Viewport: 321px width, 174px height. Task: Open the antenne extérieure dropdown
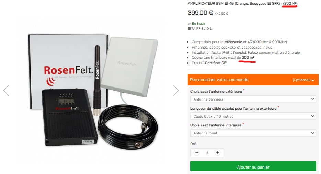253,99
